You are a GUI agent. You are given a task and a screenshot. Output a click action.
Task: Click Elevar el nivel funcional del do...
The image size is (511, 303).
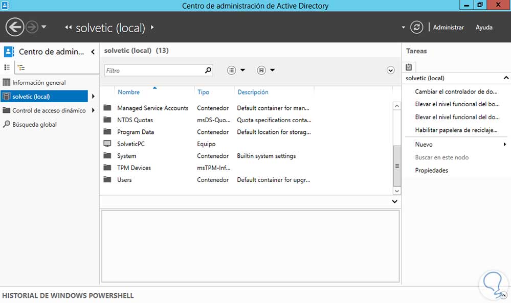[x=457, y=117]
